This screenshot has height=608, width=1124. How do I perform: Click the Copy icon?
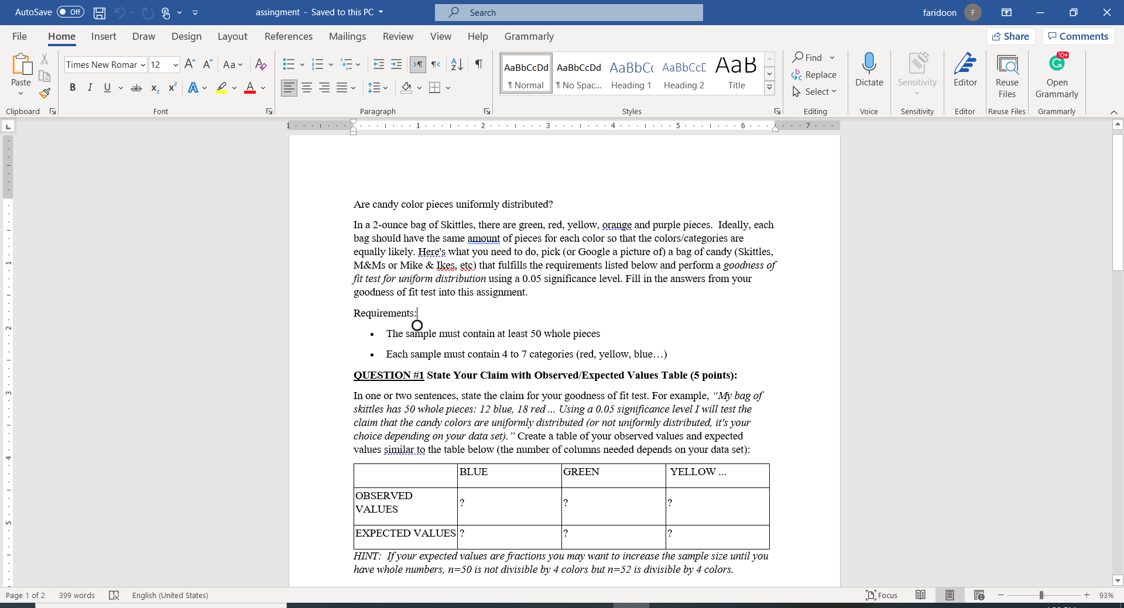pos(44,76)
